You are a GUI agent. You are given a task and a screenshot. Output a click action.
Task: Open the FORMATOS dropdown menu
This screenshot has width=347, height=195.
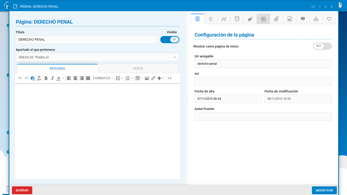pos(103,78)
